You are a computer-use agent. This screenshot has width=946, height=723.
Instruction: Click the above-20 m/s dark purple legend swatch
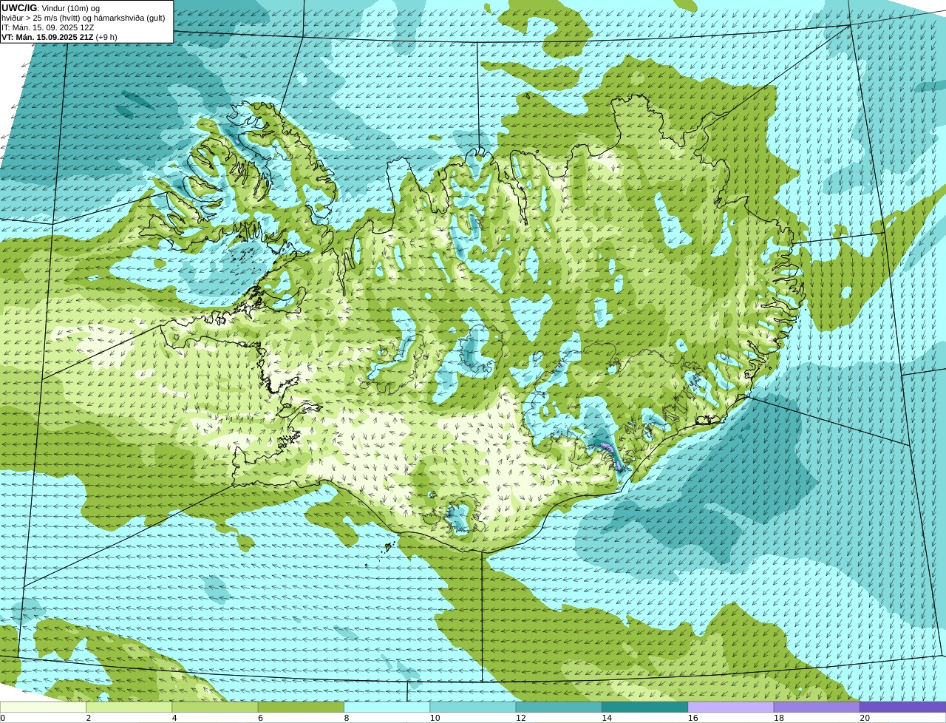(902, 707)
